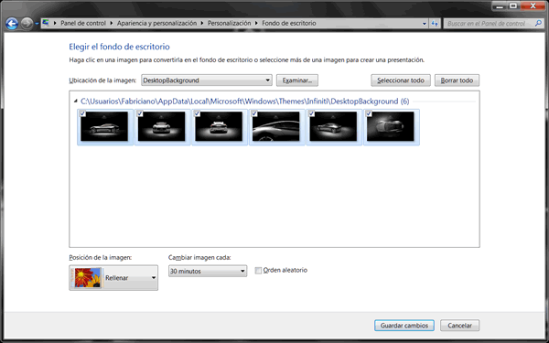The height and width of the screenshot is (343, 549).
Task: Click the Control Panel icon in address bar
Action: click(x=46, y=23)
